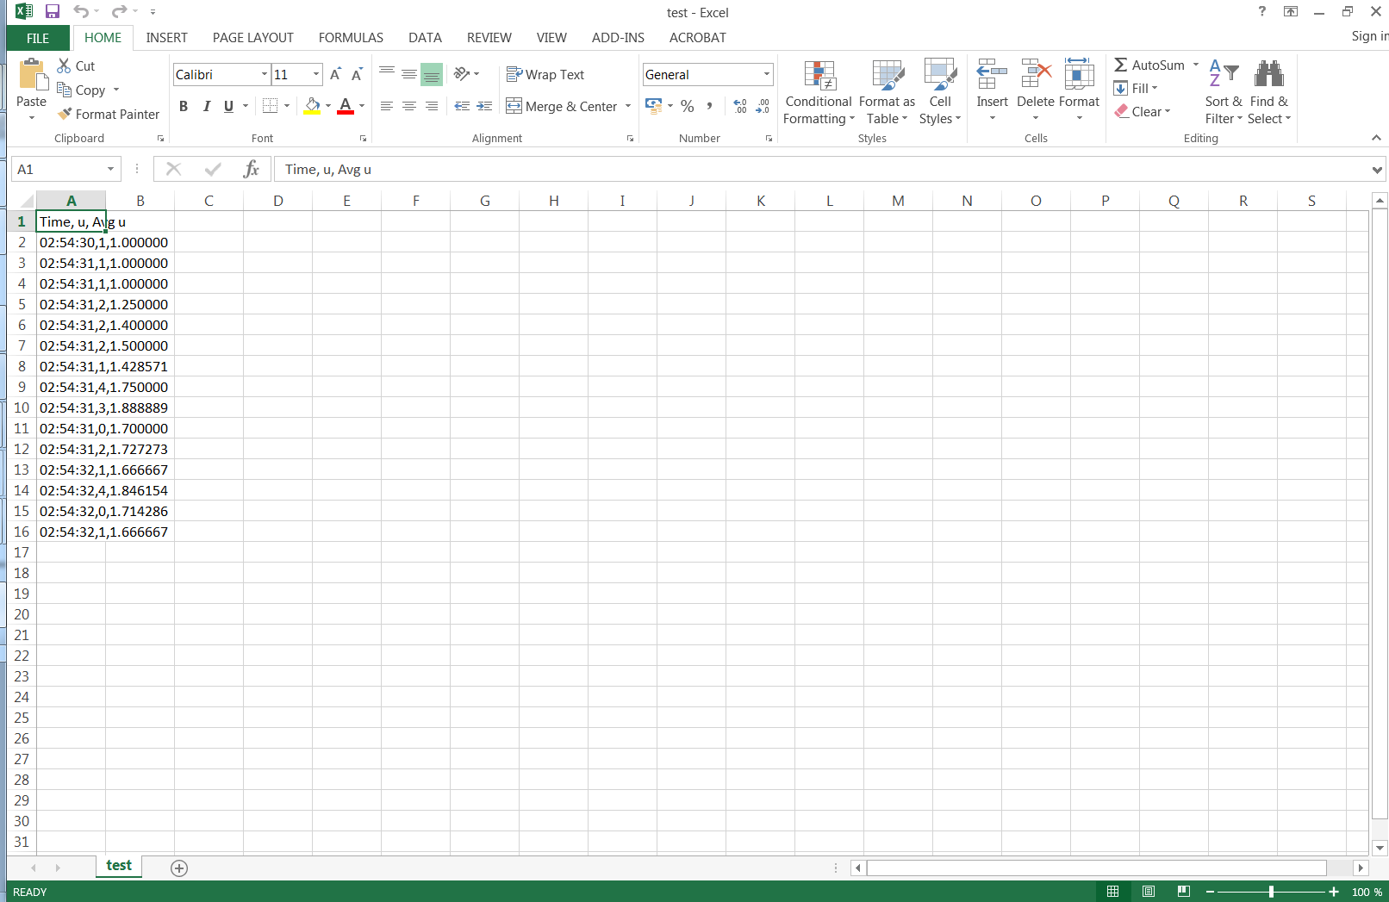Add a new sheet with plus icon
The image size is (1389, 902).
pos(179,868)
